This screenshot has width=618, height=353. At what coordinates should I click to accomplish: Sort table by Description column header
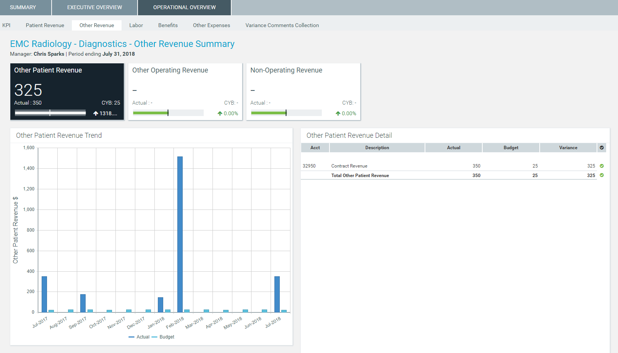click(377, 148)
